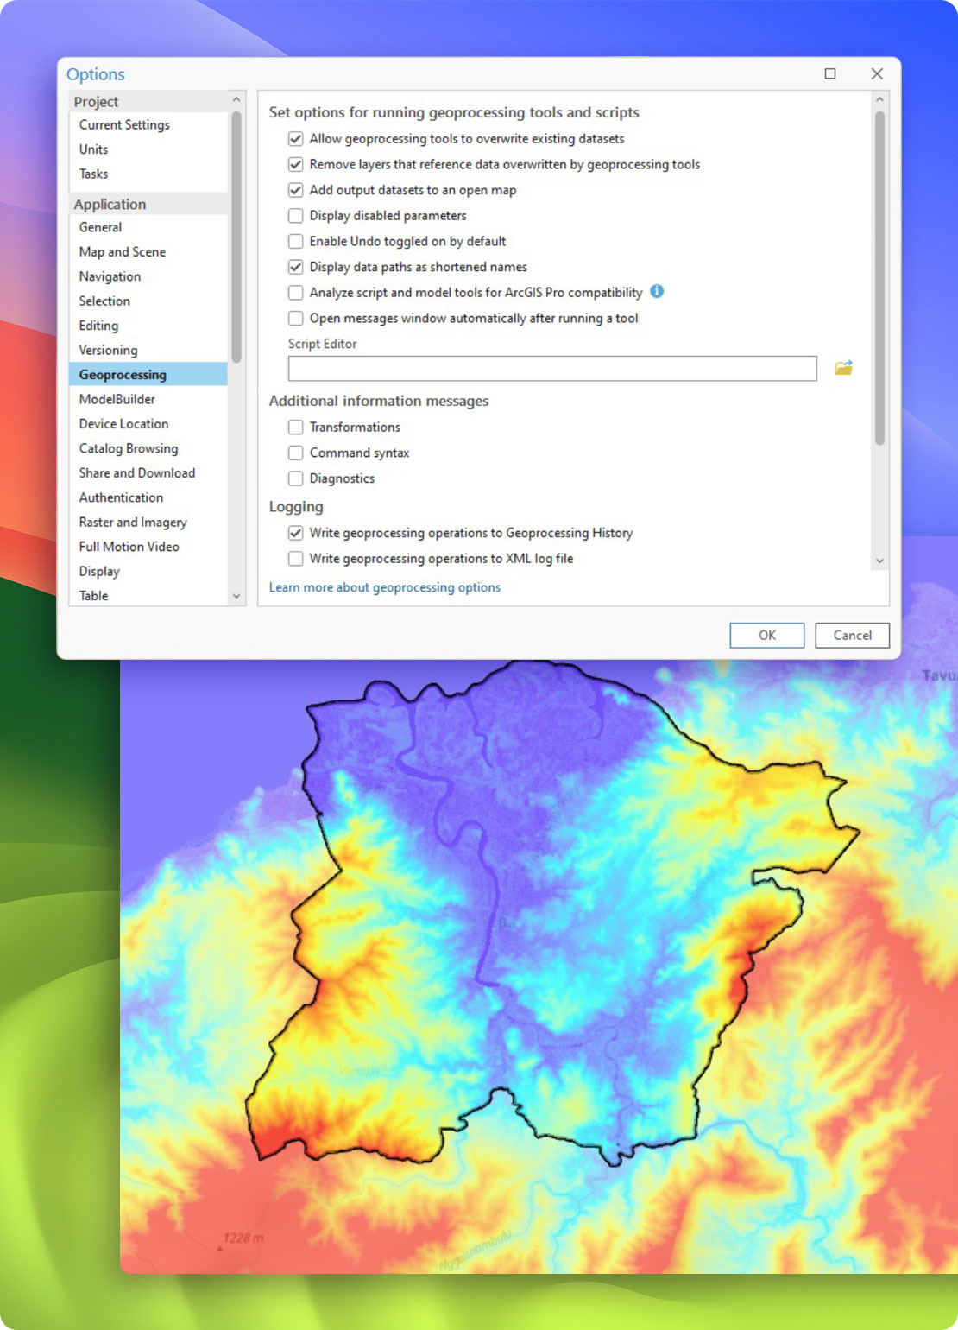Check Open messages window automatically after running tool

coord(297,318)
